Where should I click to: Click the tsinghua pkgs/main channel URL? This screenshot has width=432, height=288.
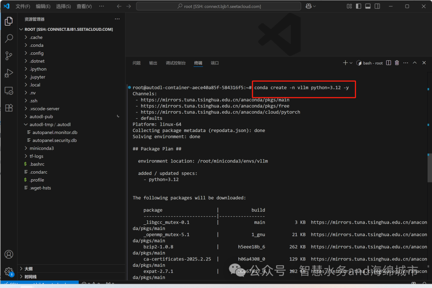[x=215, y=100]
